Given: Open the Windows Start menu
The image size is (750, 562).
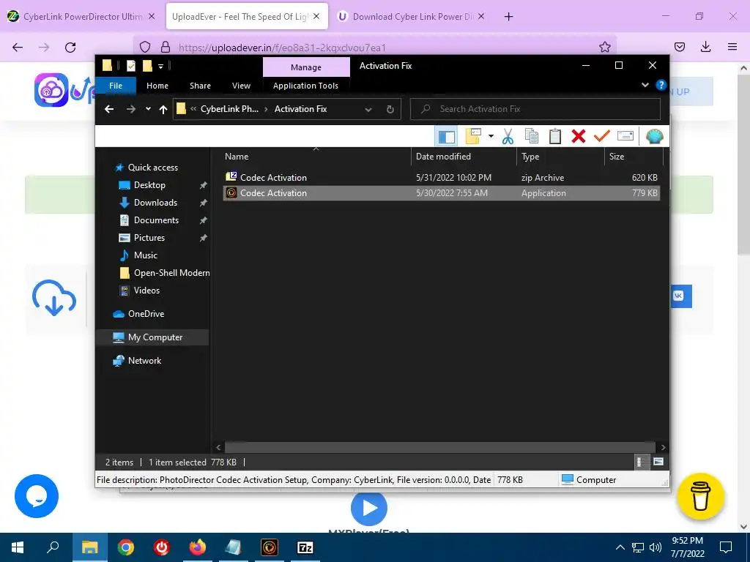Looking at the screenshot, I should click(x=18, y=547).
